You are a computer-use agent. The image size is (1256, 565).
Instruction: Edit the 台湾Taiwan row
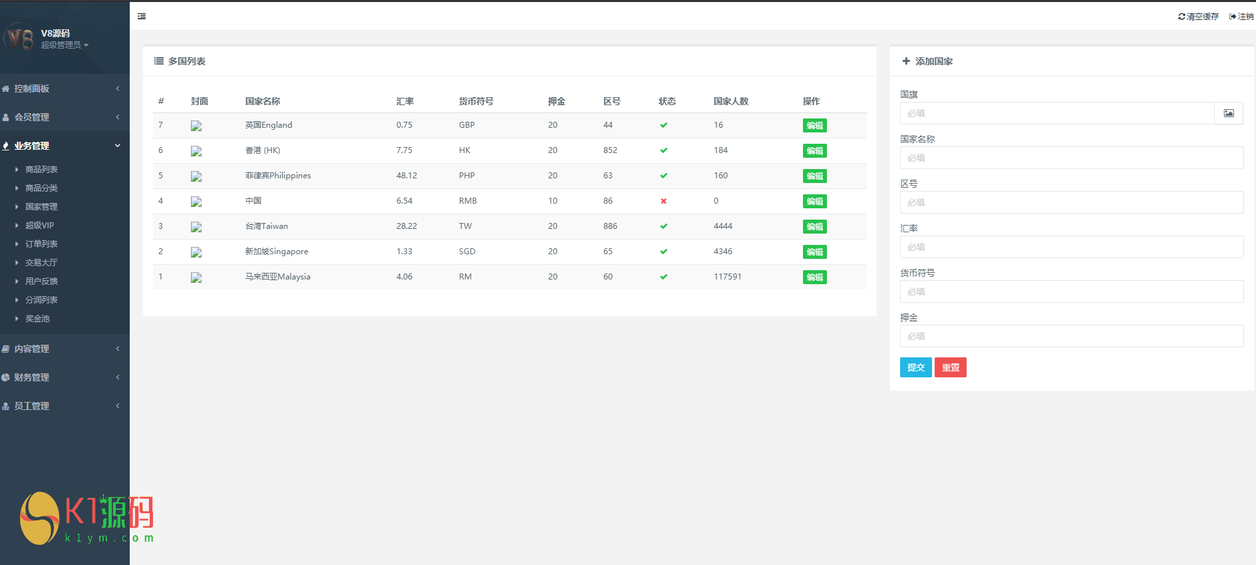click(815, 227)
